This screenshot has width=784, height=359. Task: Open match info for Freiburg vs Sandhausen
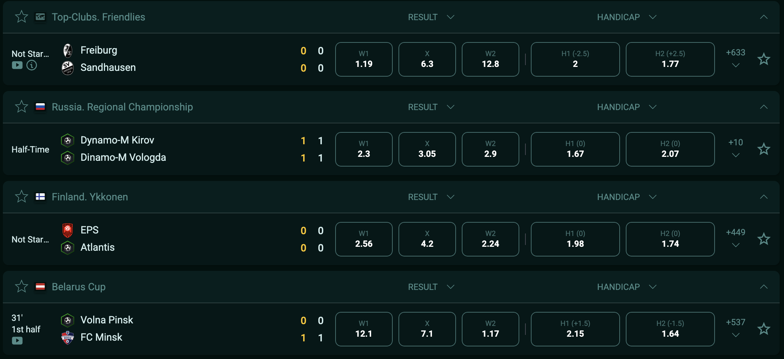point(32,65)
